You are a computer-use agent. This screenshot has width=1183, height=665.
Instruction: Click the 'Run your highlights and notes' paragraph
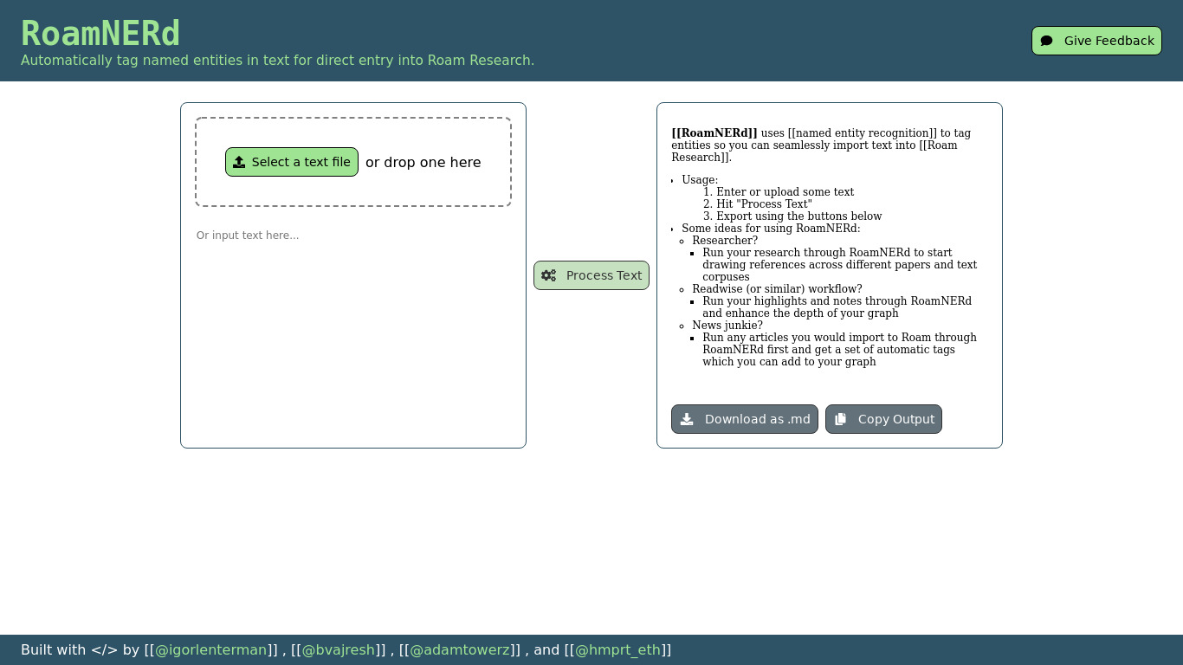pos(837,307)
